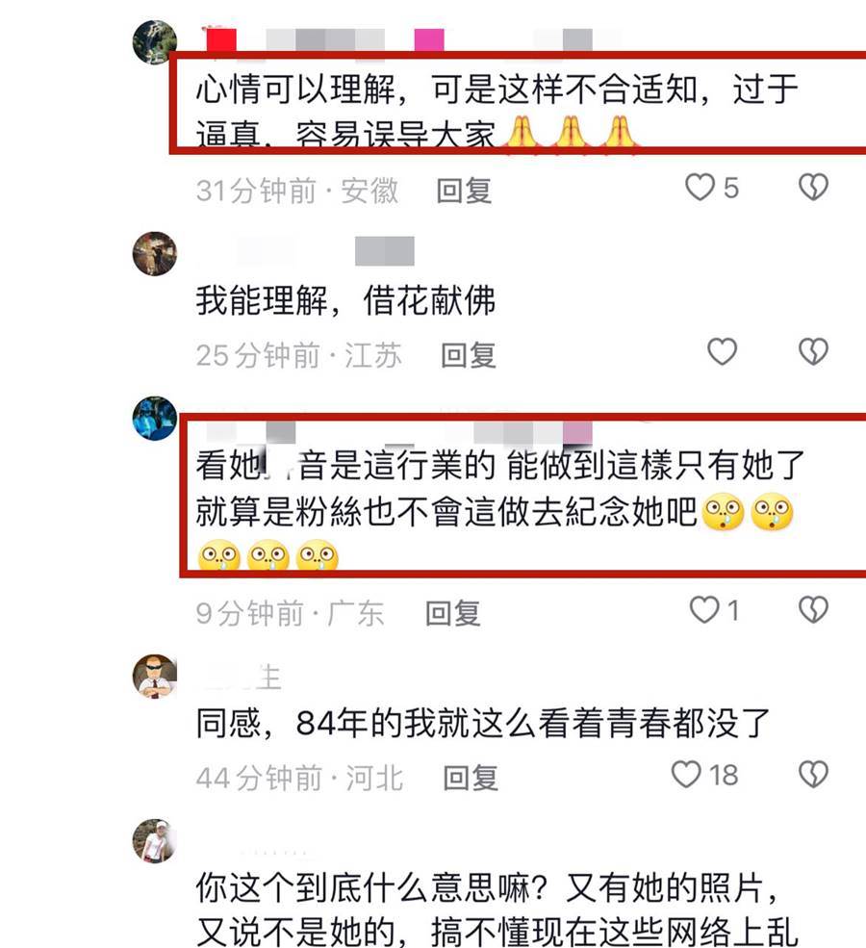Reply to the 31分钟前 Anhui comment
This screenshot has width=866, height=948.
[x=464, y=192]
